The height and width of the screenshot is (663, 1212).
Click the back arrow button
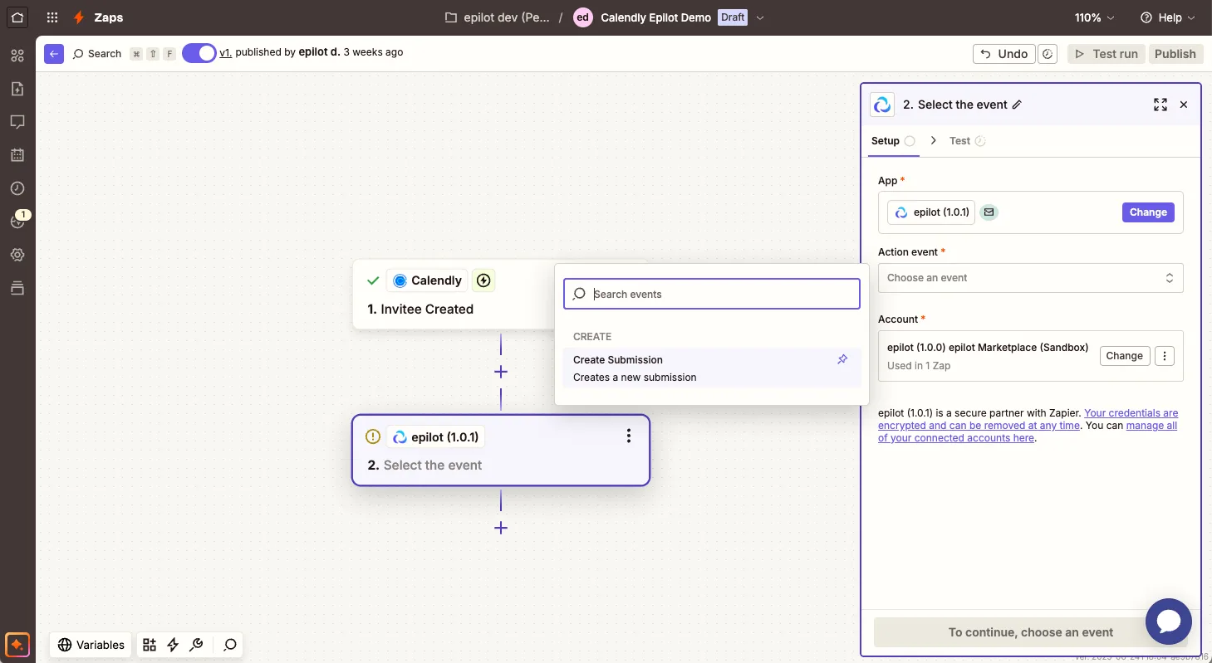tap(54, 53)
